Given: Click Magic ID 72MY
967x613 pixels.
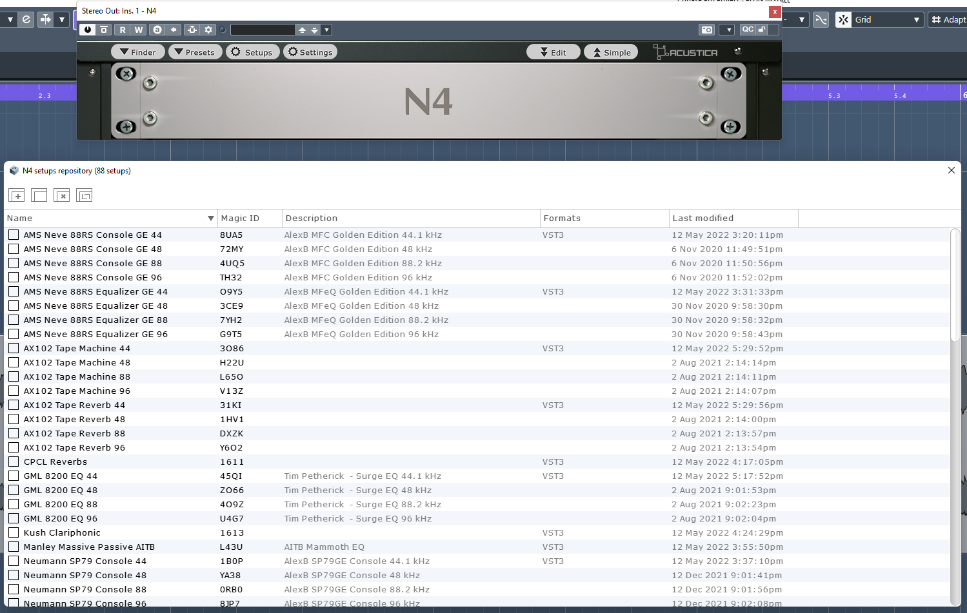Looking at the screenshot, I should pos(232,249).
